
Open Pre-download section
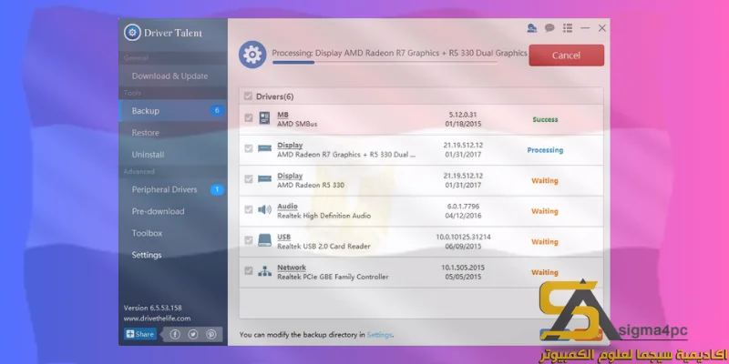point(173,211)
